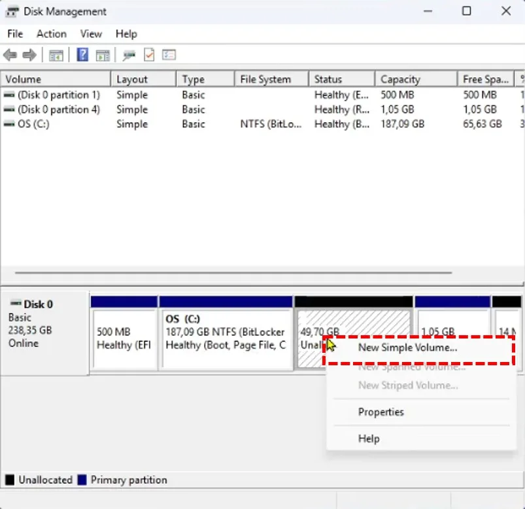The width and height of the screenshot is (525, 509).
Task: Choose Properties in the context menu
Action: [381, 412]
